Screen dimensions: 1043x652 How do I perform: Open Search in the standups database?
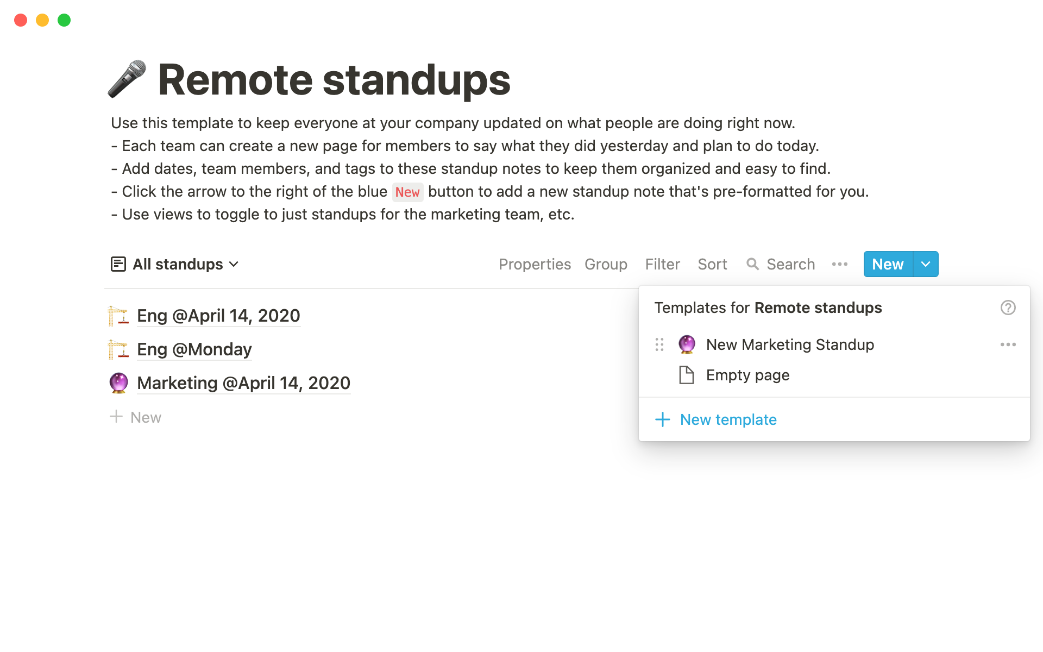click(781, 264)
